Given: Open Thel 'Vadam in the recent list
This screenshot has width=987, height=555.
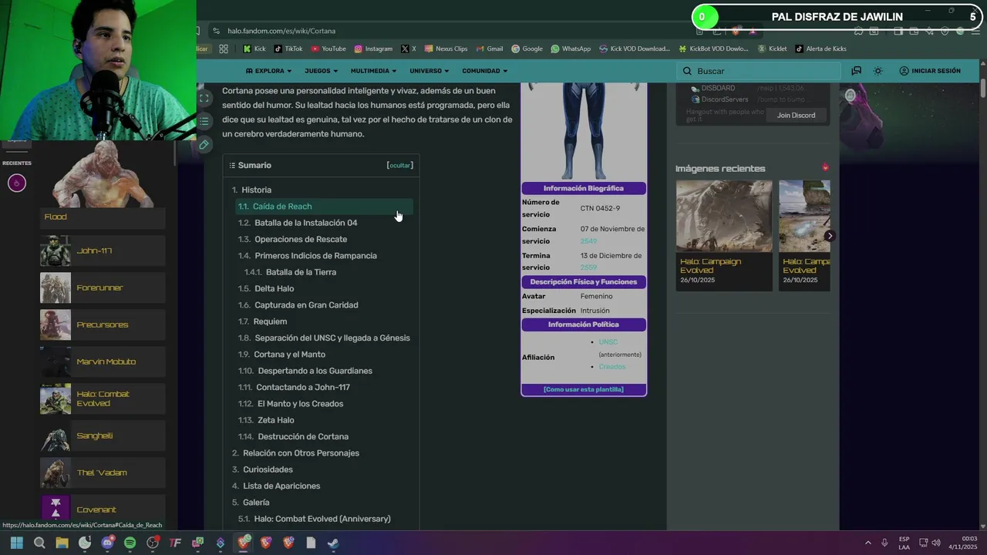Looking at the screenshot, I should (103, 473).
